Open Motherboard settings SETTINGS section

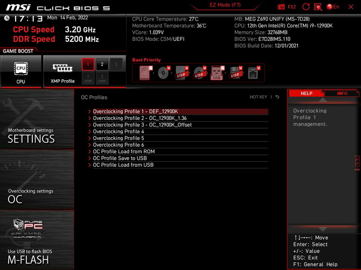pyautogui.click(x=37, y=119)
